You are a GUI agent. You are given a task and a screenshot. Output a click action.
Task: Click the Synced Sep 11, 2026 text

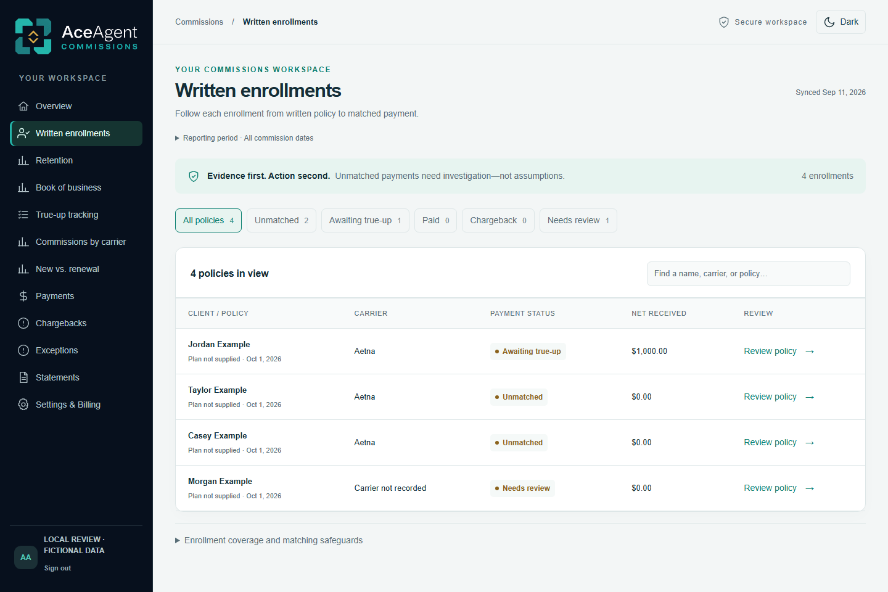(831, 92)
